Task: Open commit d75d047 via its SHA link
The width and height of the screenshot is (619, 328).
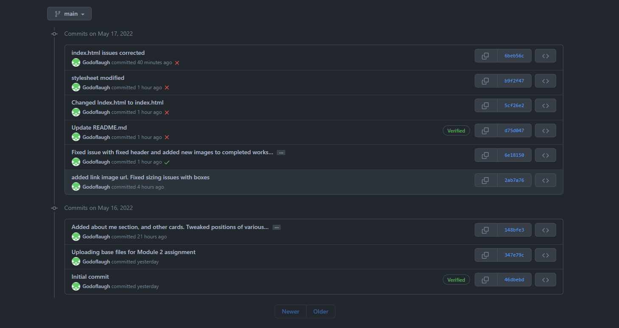Action: click(514, 130)
